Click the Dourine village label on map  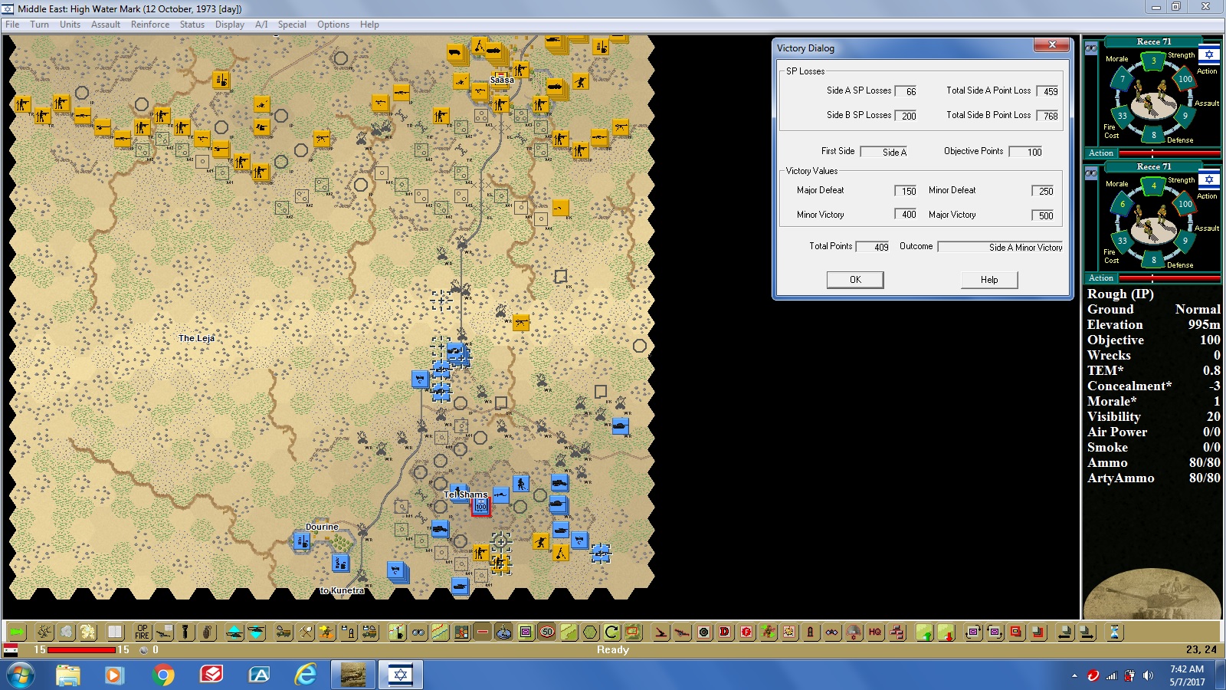(x=322, y=527)
